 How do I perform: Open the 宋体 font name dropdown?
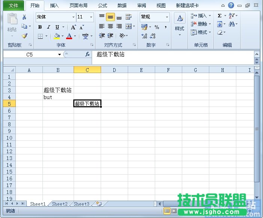pos(73,17)
